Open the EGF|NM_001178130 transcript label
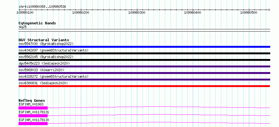The height and width of the screenshot is (127, 279). 34,120
